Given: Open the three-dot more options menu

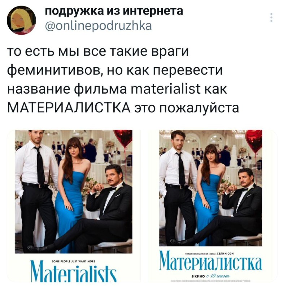Looking at the screenshot, I should click(x=271, y=17).
